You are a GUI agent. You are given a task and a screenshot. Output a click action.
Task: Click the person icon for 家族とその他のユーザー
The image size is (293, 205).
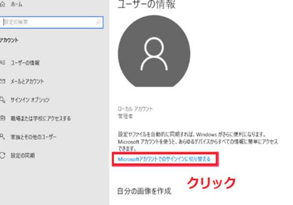click(x=2, y=137)
